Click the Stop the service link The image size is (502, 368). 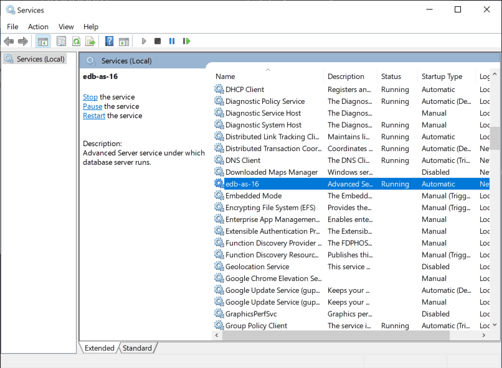(90, 97)
